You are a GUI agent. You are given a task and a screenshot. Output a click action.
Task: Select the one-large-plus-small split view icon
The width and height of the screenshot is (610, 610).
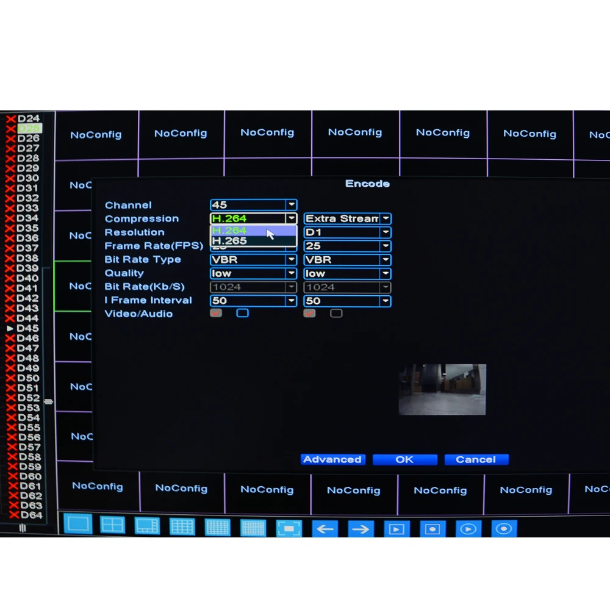coord(147,526)
